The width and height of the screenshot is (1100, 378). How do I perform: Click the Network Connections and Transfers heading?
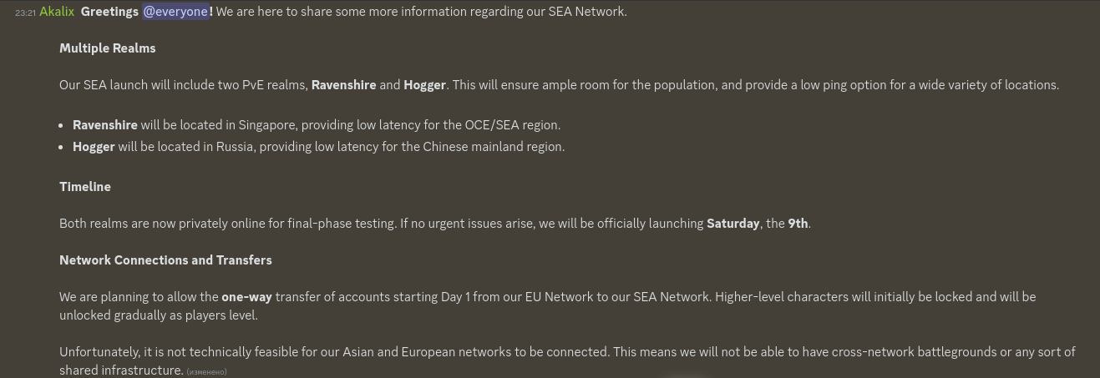coord(165,260)
